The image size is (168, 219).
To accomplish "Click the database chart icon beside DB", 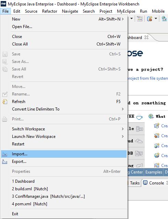I will click(139, 154).
